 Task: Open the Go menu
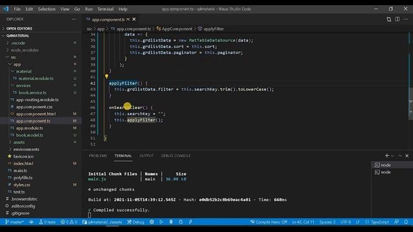(77, 9)
